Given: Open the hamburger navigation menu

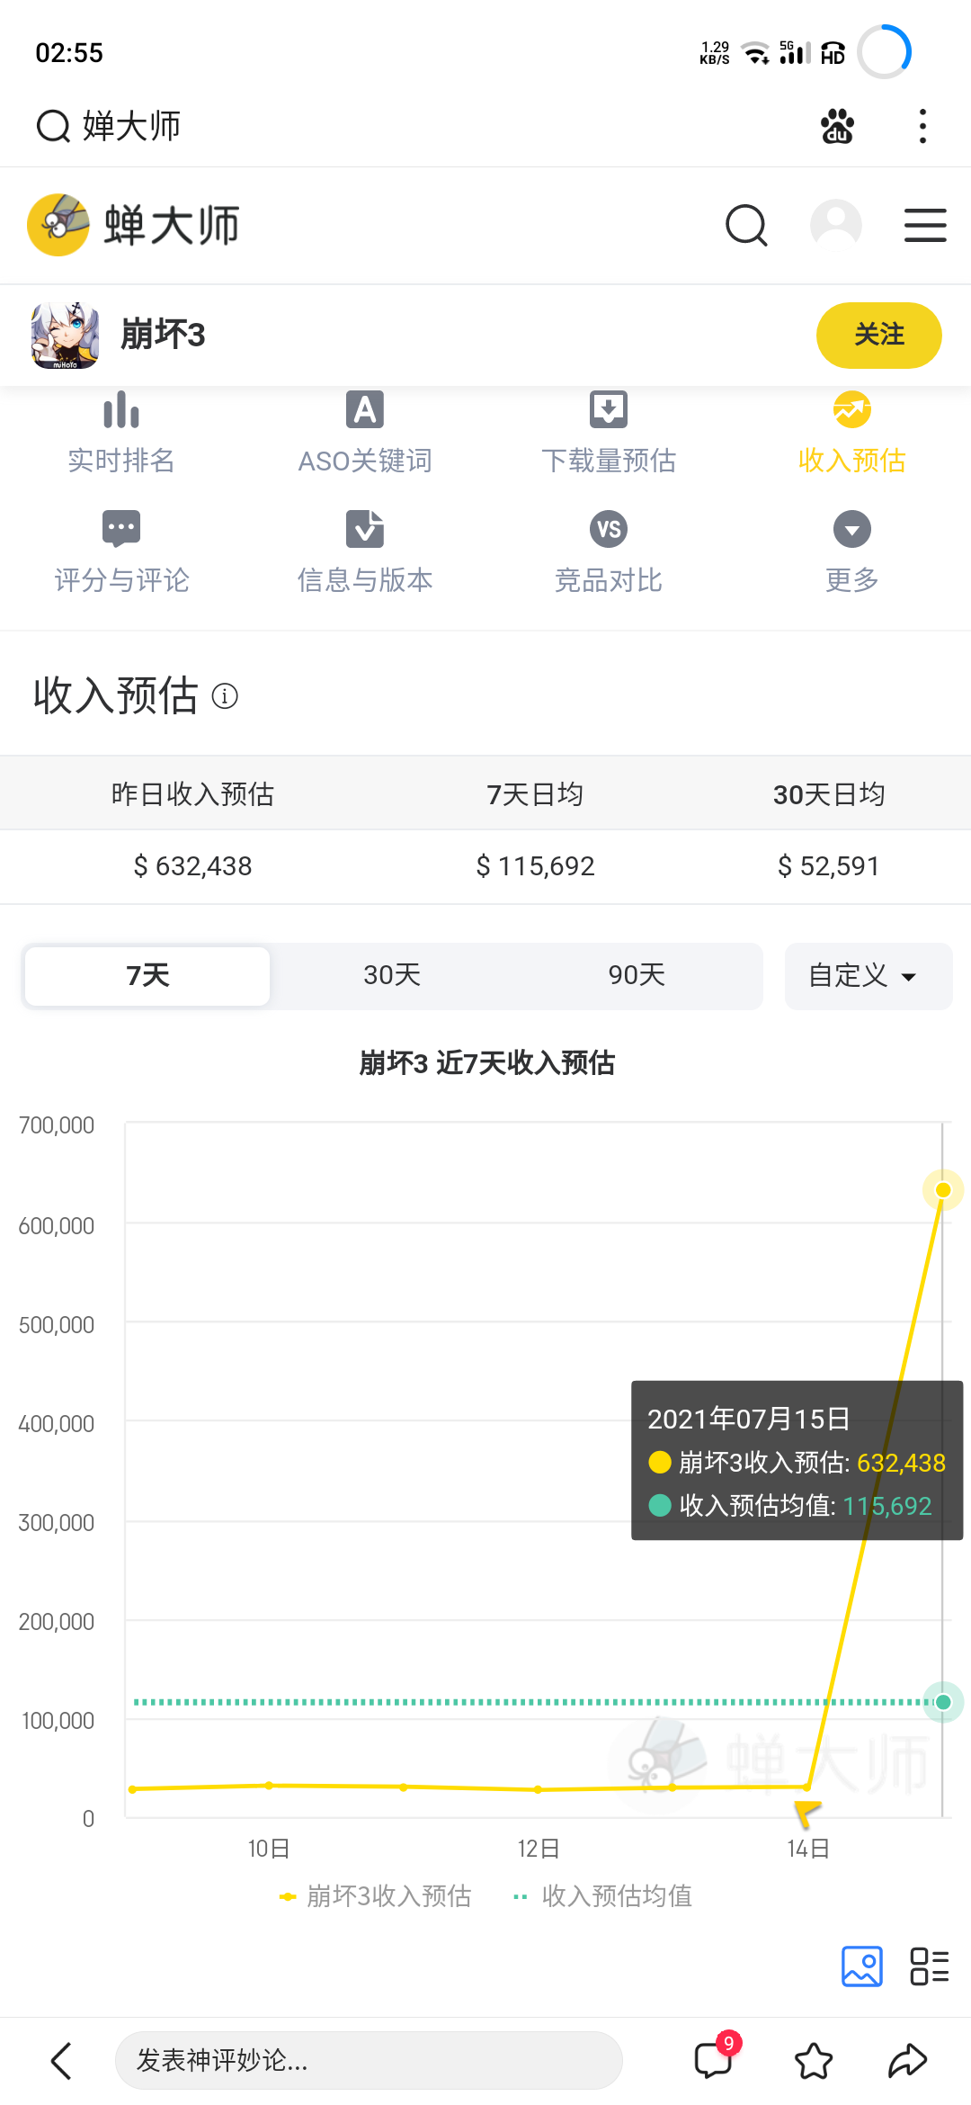Looking at the screenshot, I should (925, 225).
